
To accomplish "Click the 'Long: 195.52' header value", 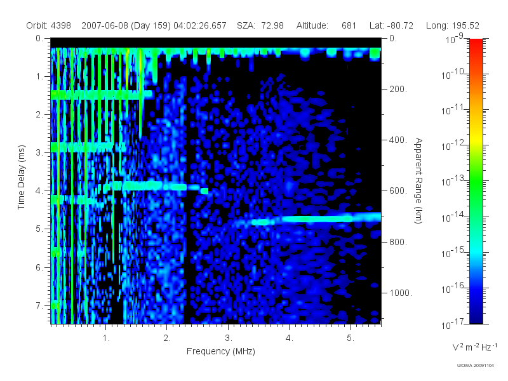I will click(453, 25).
